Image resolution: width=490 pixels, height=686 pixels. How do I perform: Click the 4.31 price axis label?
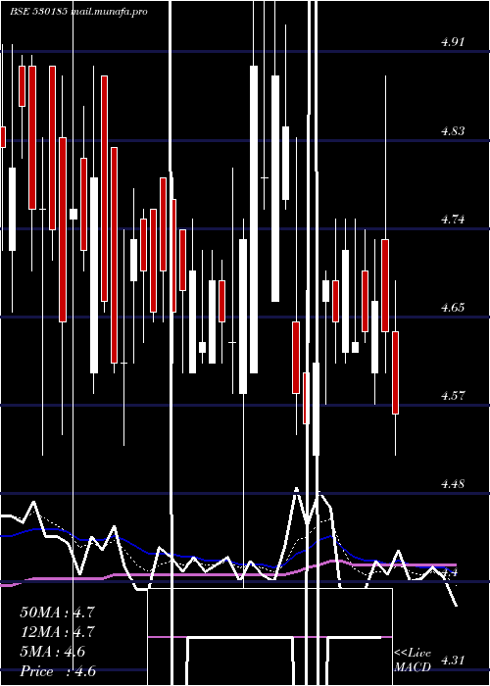[x=453, y=661]
